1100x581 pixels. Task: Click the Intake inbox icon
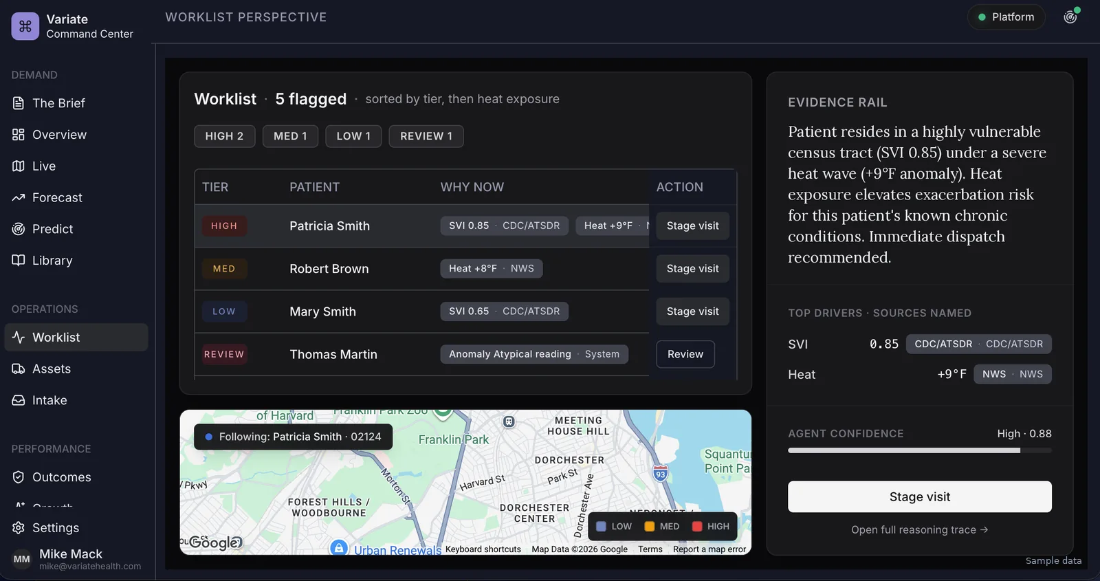pos(19,400)
